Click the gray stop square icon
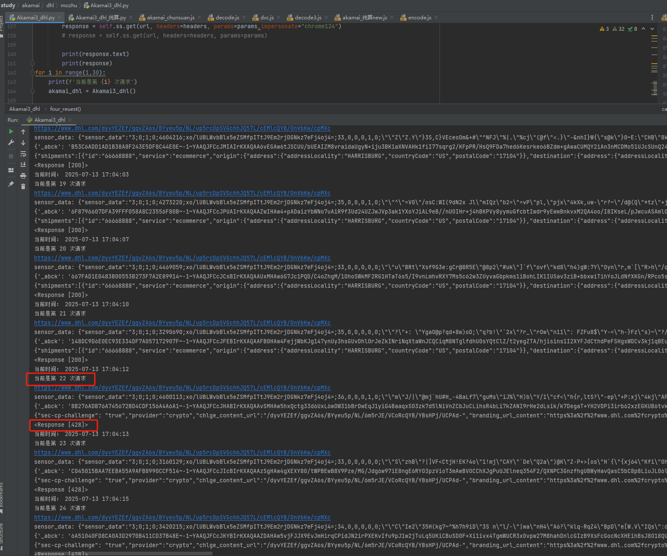The width and height of the screenshot is (667, 556). [11, 156]
